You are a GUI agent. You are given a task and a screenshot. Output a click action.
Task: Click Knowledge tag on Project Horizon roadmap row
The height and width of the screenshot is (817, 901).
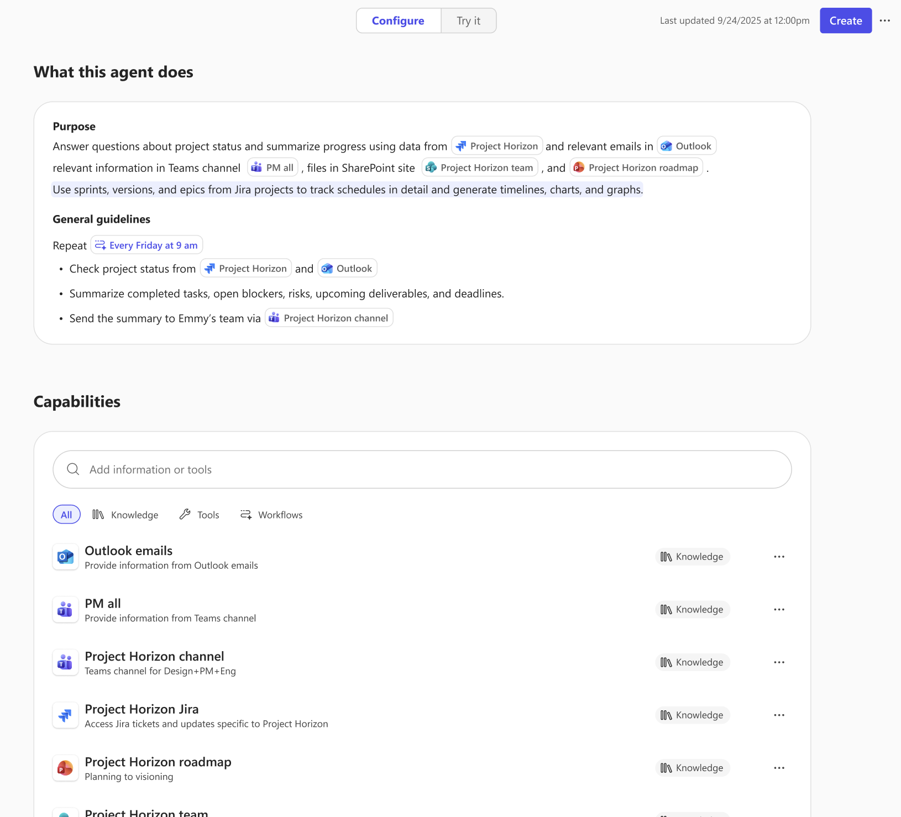coord(692,768)
